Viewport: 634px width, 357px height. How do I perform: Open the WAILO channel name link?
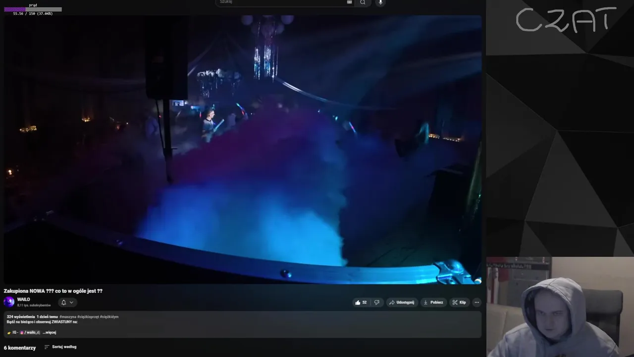(24, 299)
